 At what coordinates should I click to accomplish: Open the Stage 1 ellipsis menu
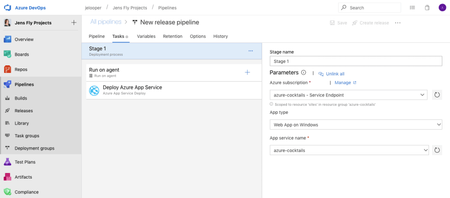point(251,51)
